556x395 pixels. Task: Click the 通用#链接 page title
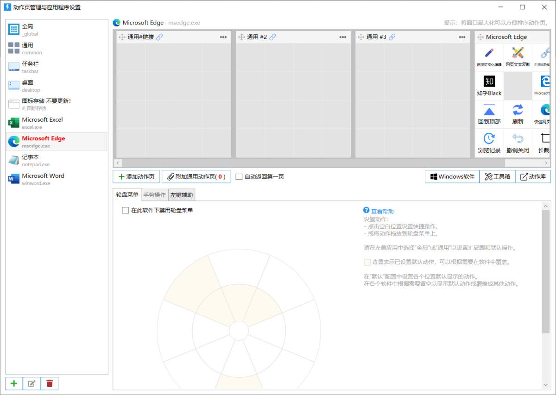coord(141,37)
